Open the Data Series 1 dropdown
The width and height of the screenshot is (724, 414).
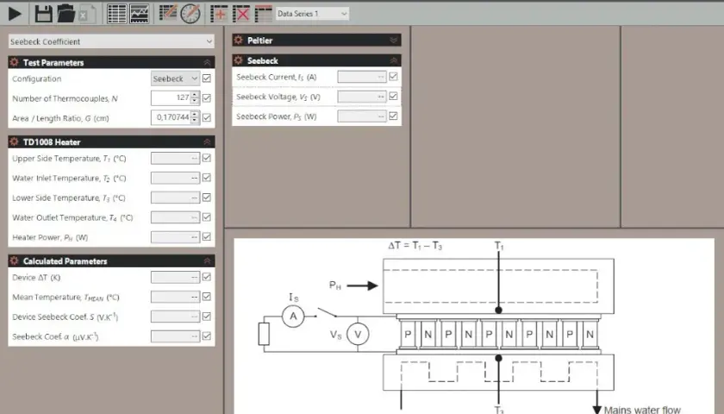click(312, 14)
